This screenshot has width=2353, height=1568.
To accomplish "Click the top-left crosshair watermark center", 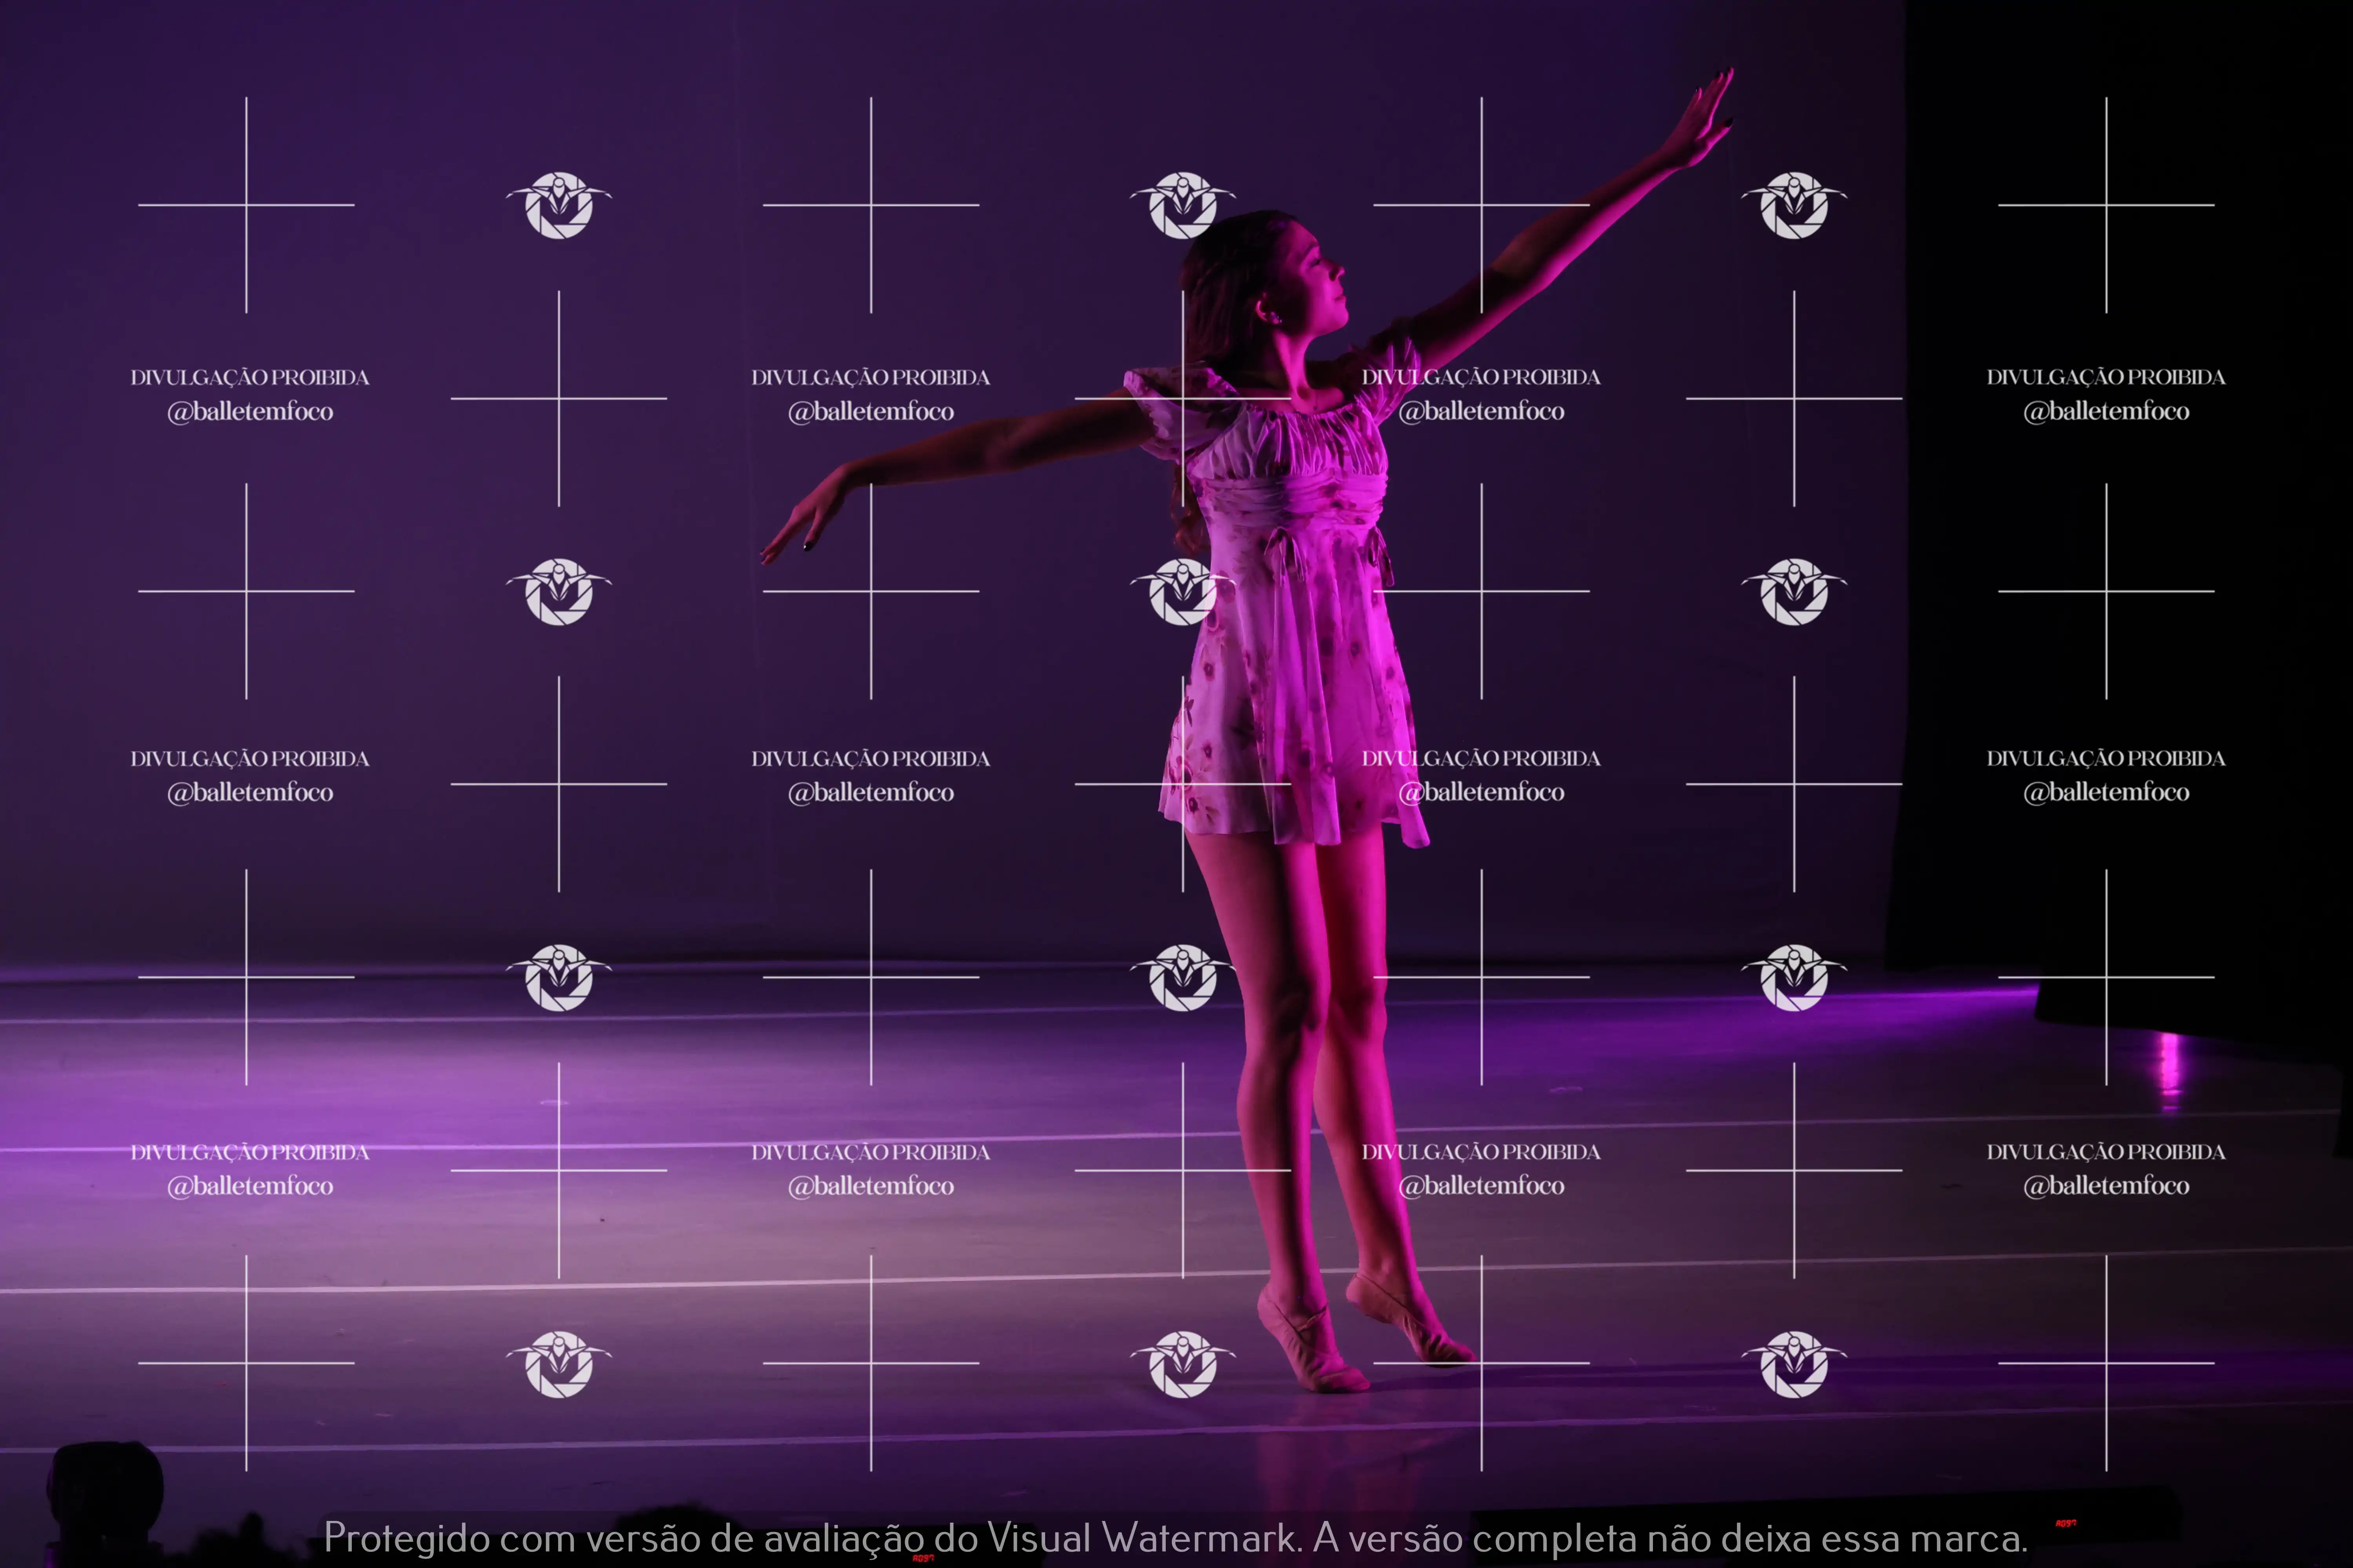I will coord(246,205).
